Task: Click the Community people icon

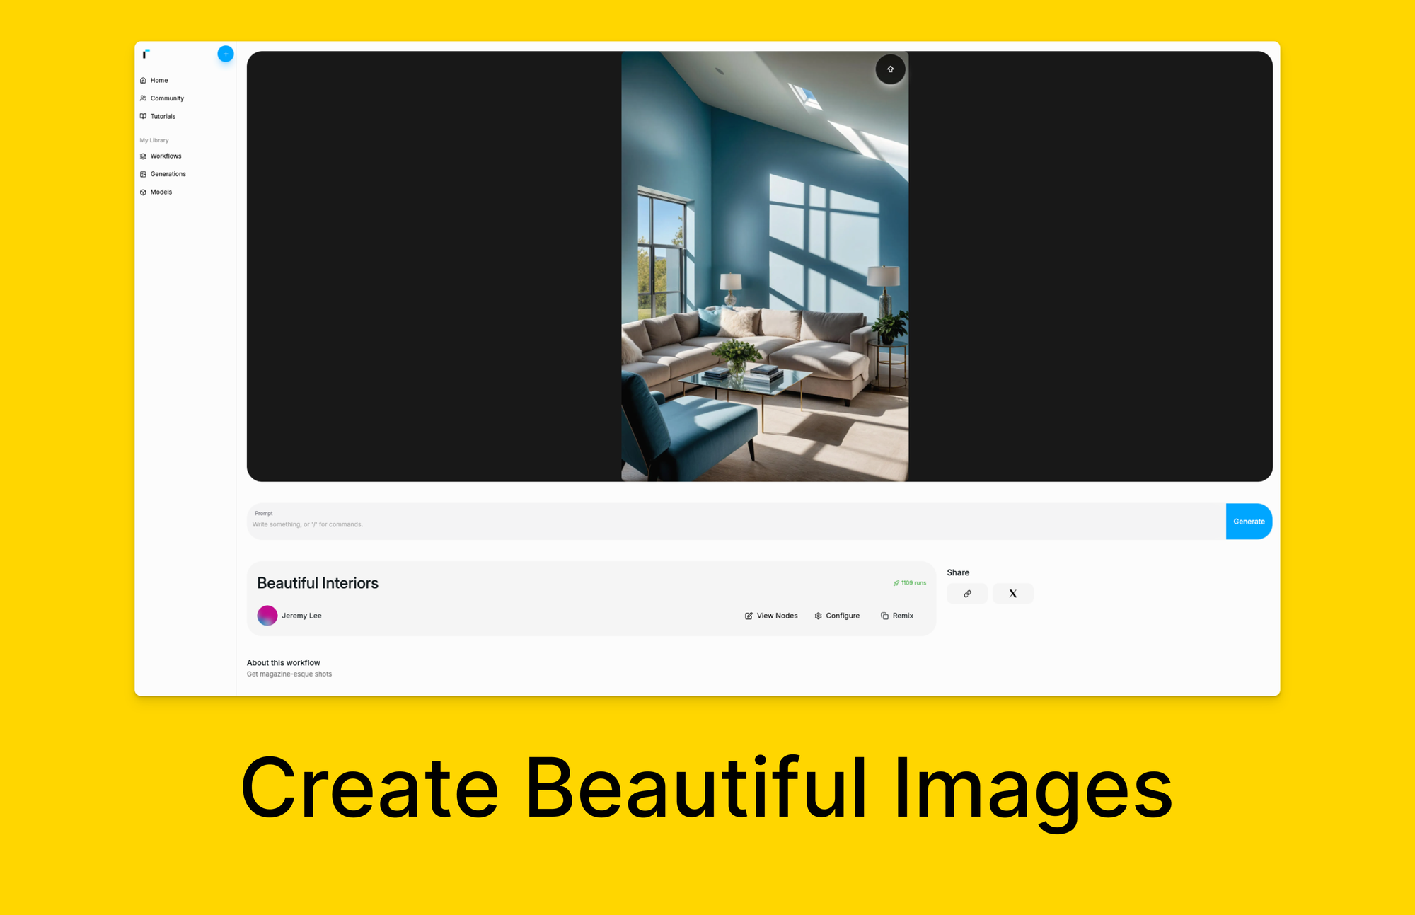Action: (x=143, y=98)
